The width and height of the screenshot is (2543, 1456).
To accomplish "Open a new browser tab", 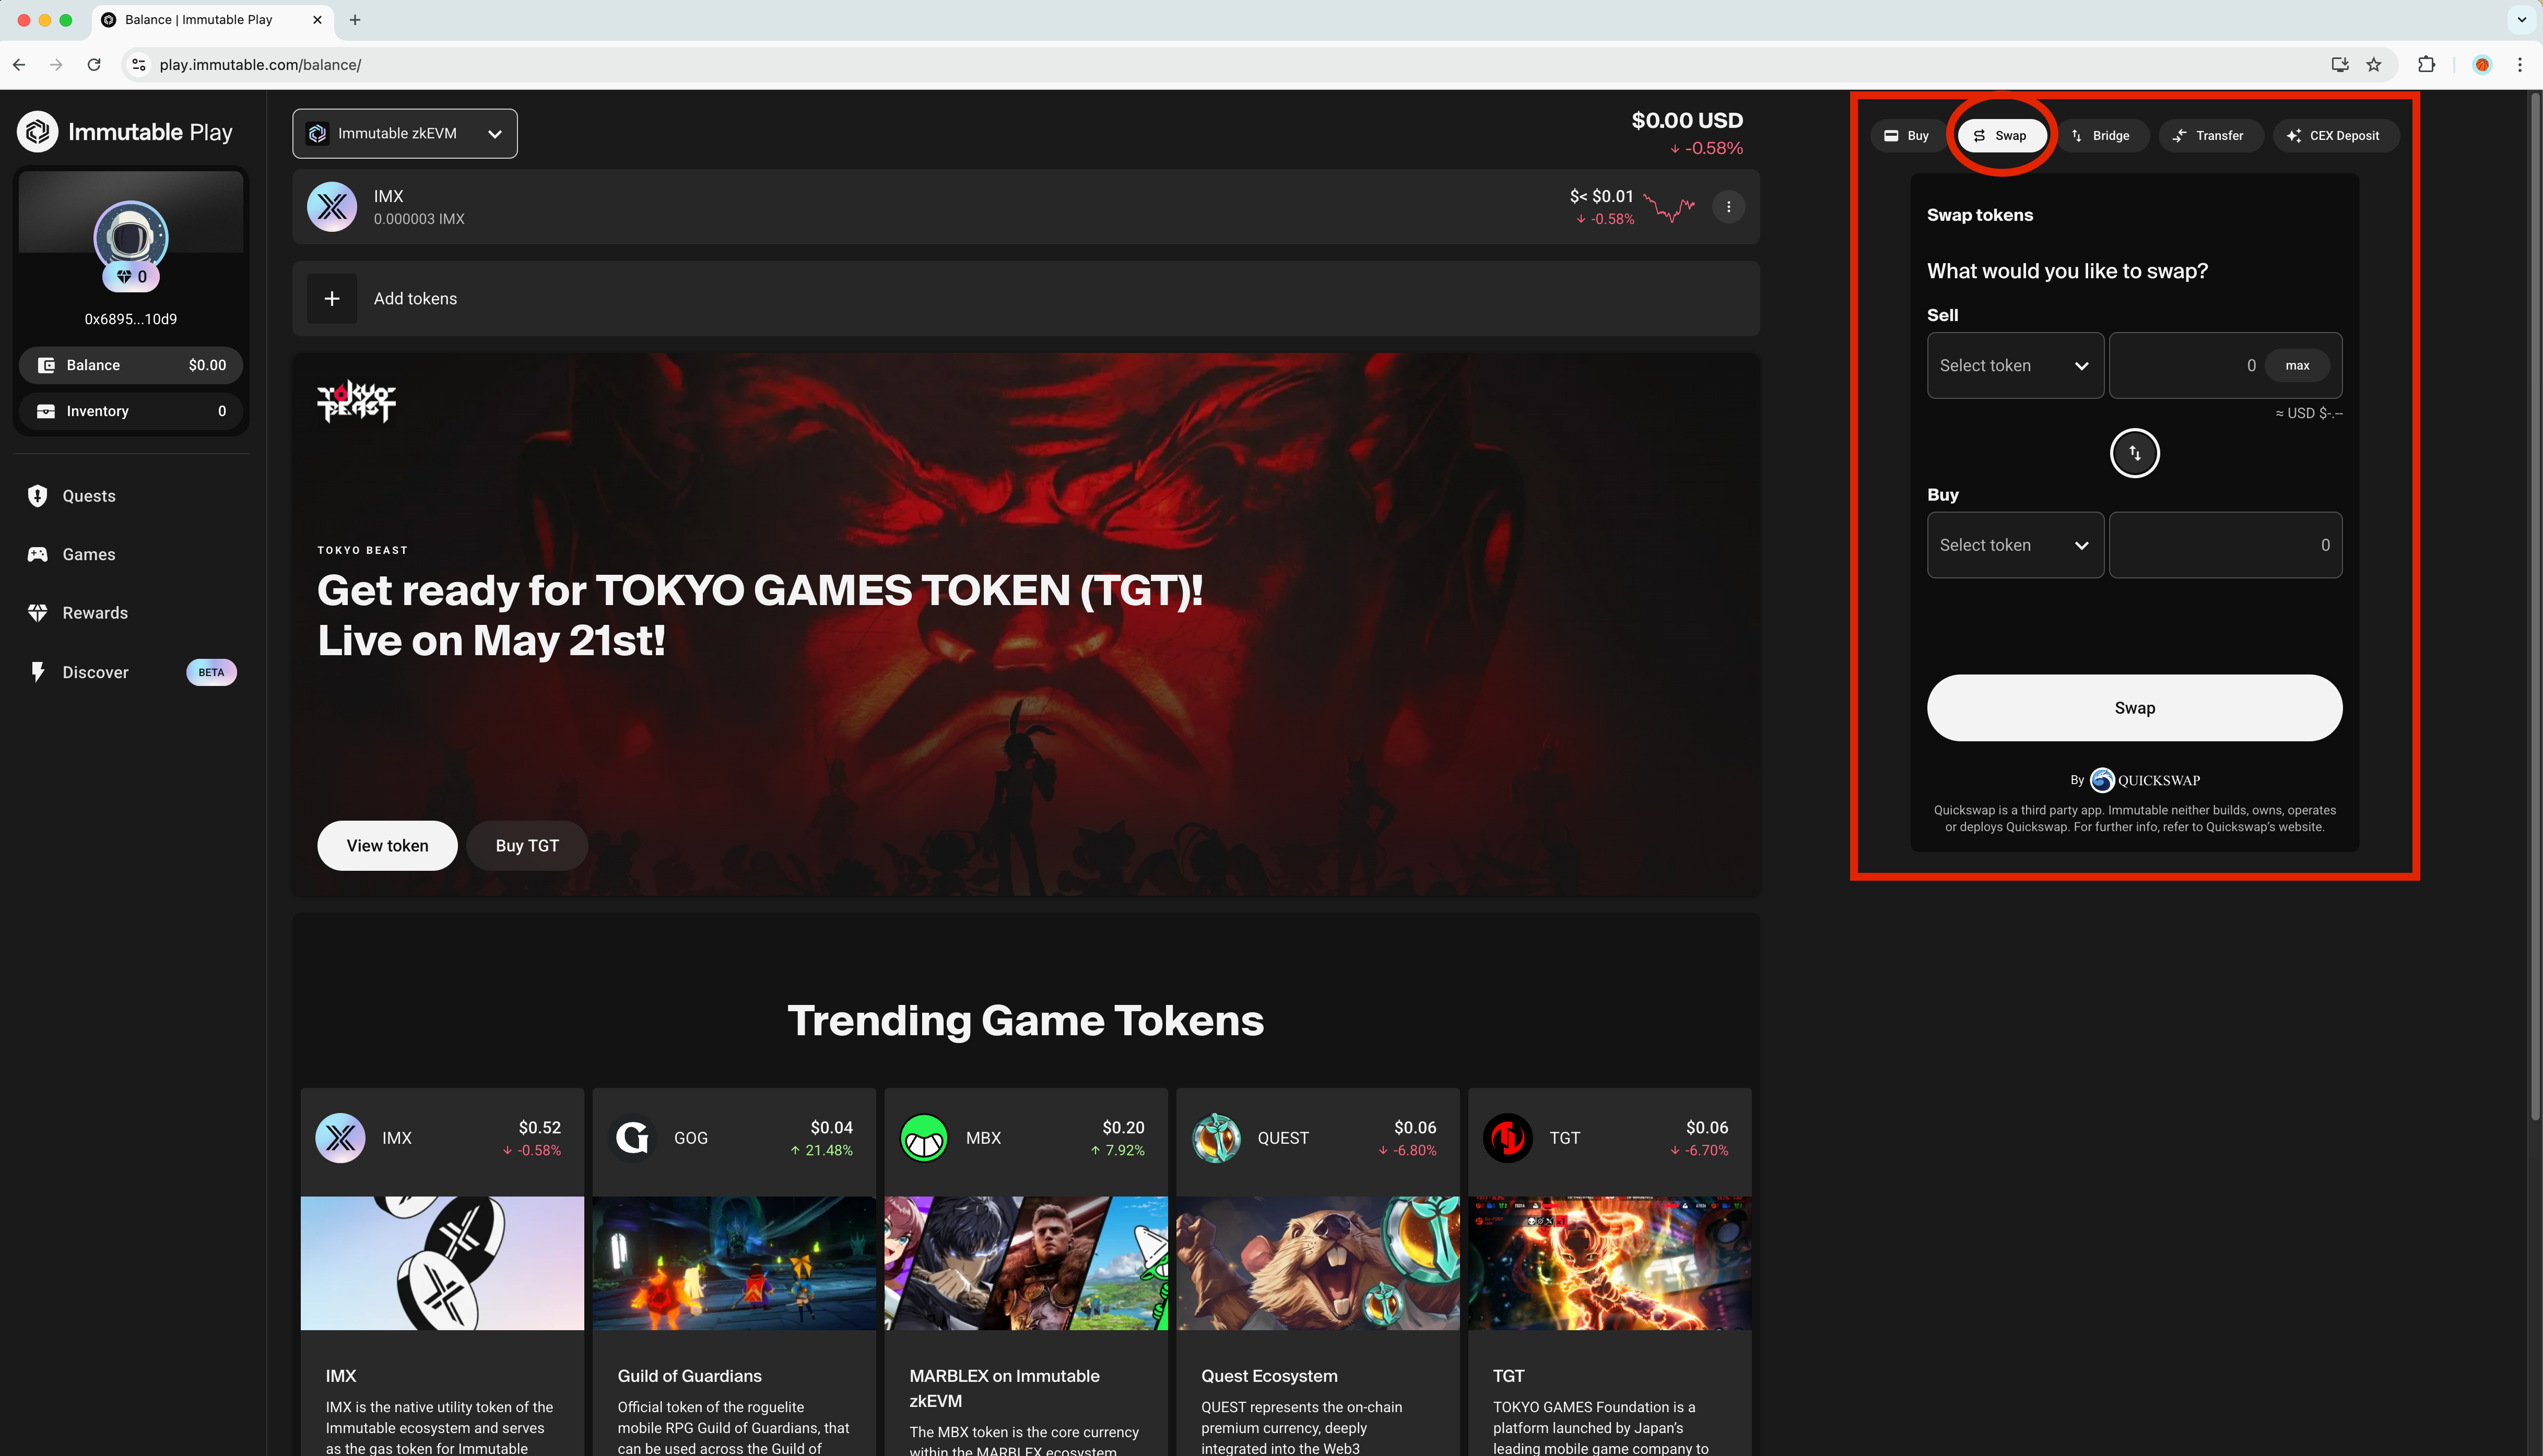I will coord(355,20).
